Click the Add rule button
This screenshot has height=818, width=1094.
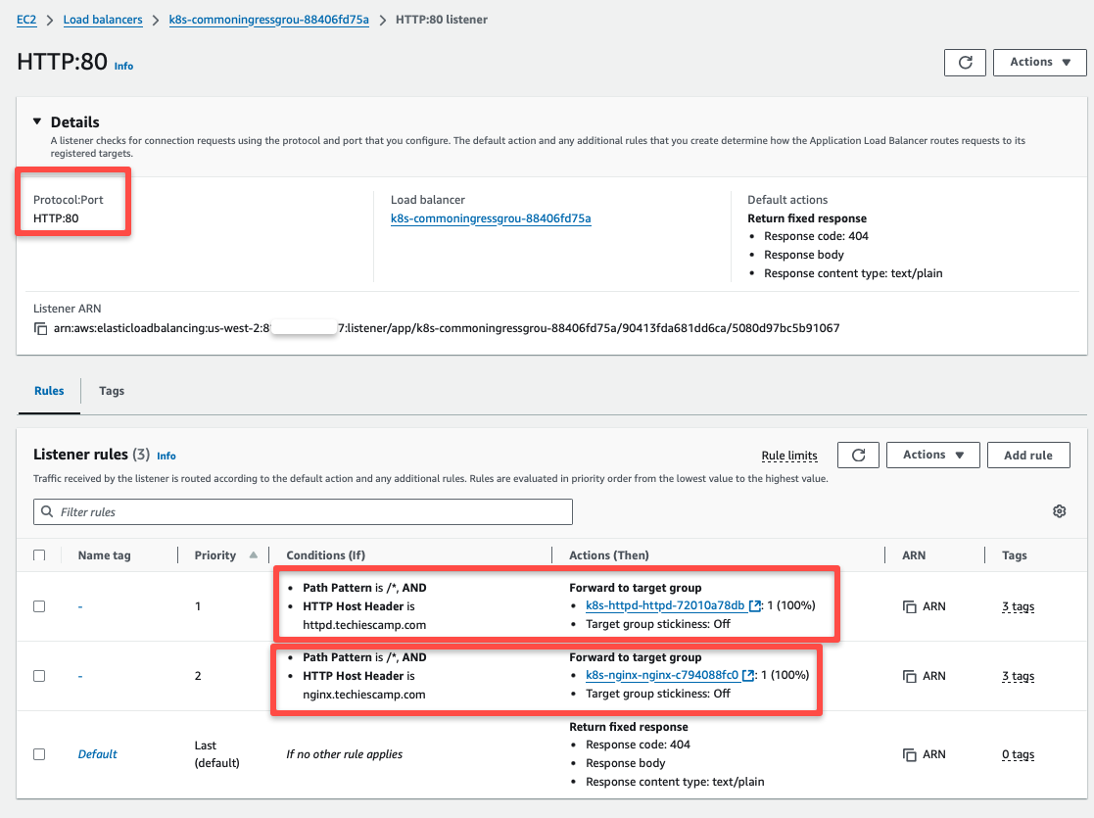1028,455
